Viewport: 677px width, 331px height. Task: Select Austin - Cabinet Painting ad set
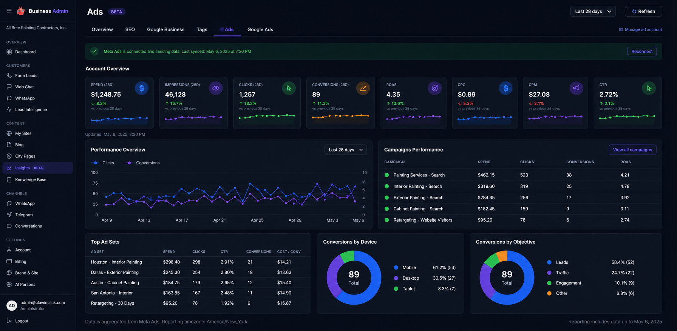click(198, 282)
